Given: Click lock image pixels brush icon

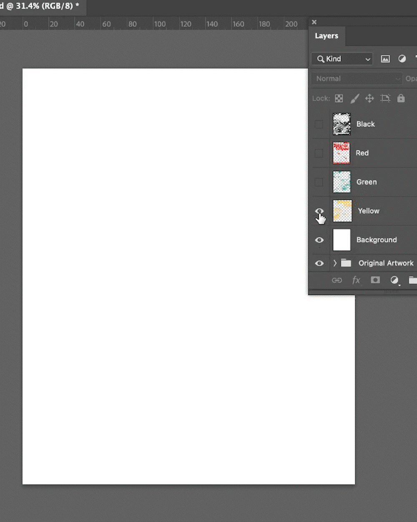Looking at the screenshot, I should [x=354, y=99].
